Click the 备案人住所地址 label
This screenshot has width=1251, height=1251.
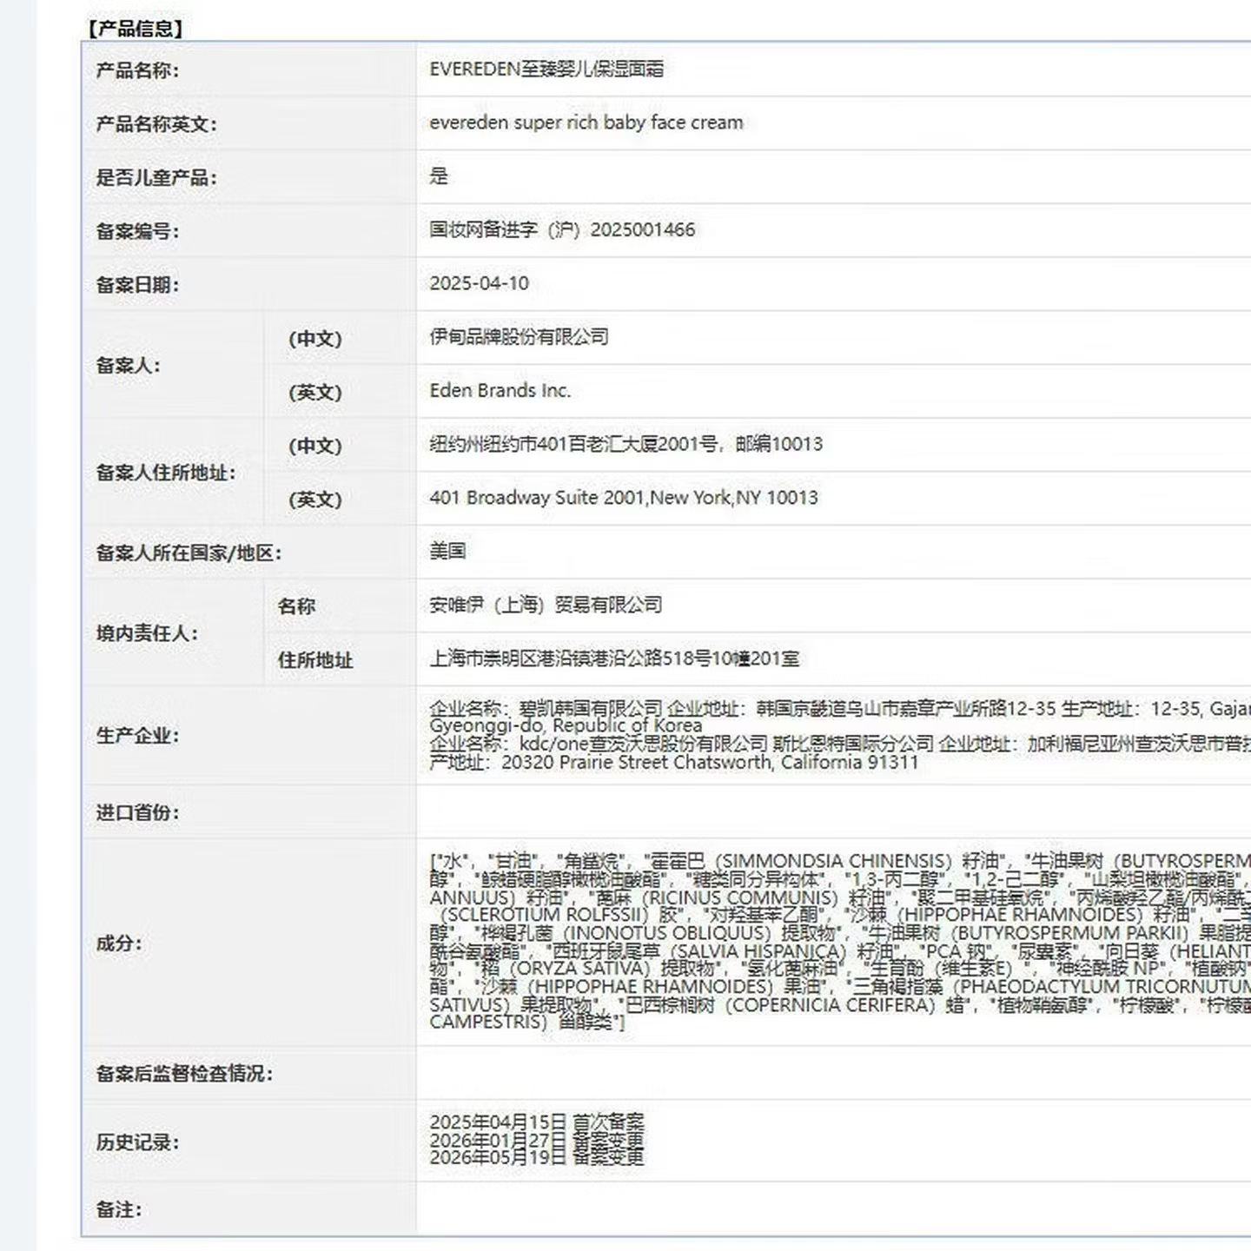(166, 473)
